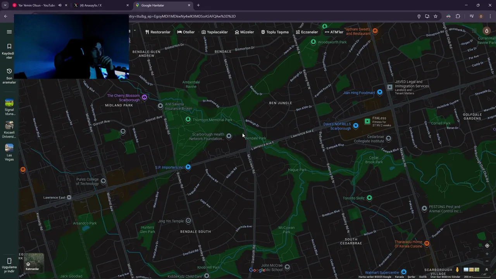
Task: Open the Şartlar terms link
Action: click(412, 277)
